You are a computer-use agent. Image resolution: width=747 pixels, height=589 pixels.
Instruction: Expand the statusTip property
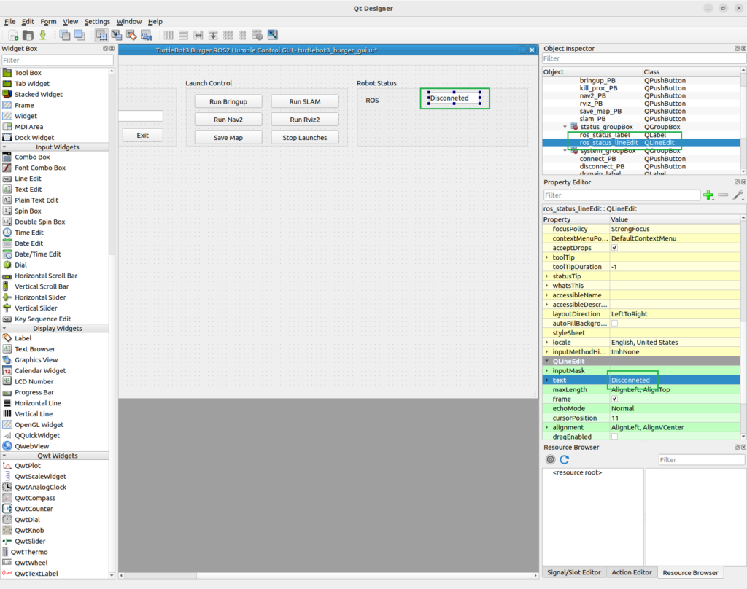547,276
